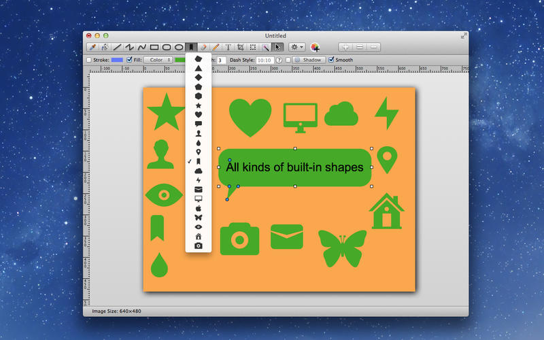Viewport: 544px width, 340px height.
Task: Click the blue Stroke color swatch
Action: (x=118, y=60)
